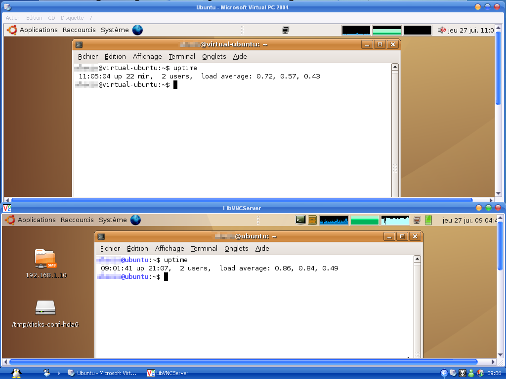
Task: Click the Virtual PC title bar icon
Action: tap(7, 7)
